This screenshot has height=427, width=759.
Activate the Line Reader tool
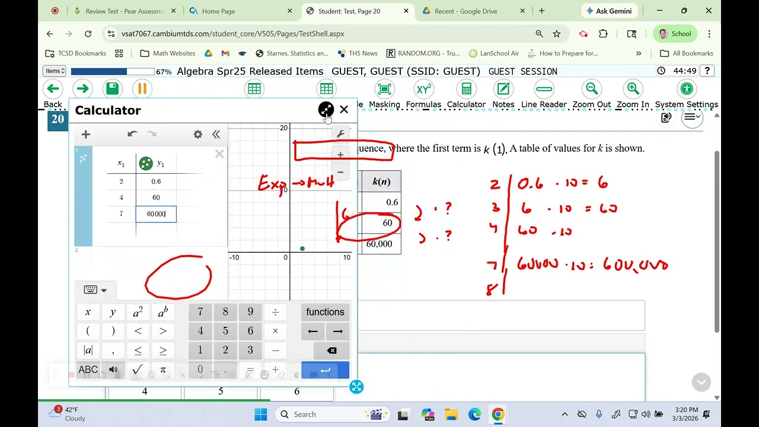coord(544,94)
